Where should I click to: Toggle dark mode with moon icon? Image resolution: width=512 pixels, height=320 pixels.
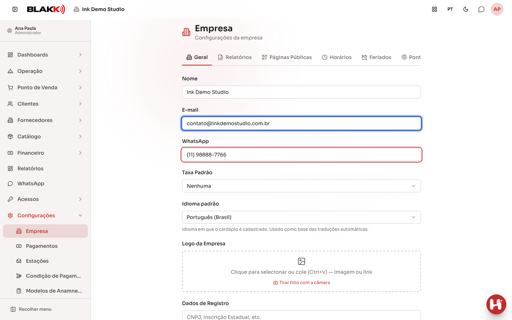[x=466, y=9]
